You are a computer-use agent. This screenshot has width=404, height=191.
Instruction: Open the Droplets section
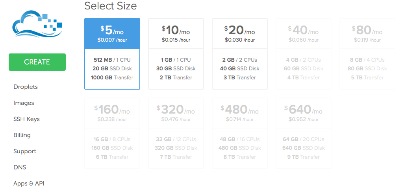(26, 87)
